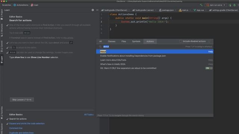Image resolution: width=239 pixels, height=134 pixels.
Task: Select 'What's New in IntelliJ IDEA' result
Action: point(155,64)
